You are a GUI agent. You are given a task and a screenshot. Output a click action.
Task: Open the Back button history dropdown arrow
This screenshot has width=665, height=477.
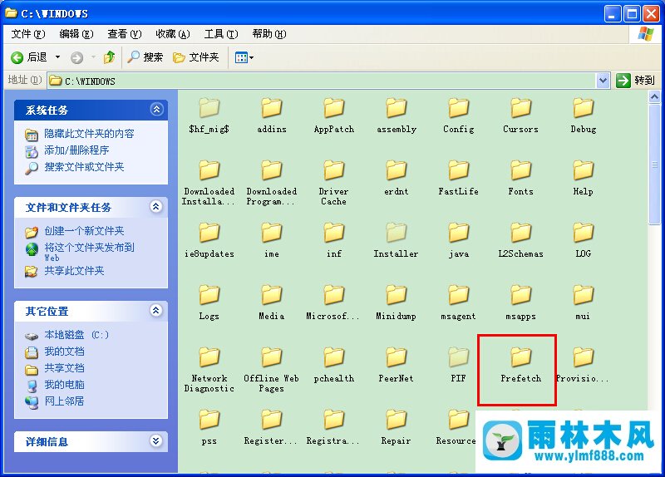click(57, 57)
